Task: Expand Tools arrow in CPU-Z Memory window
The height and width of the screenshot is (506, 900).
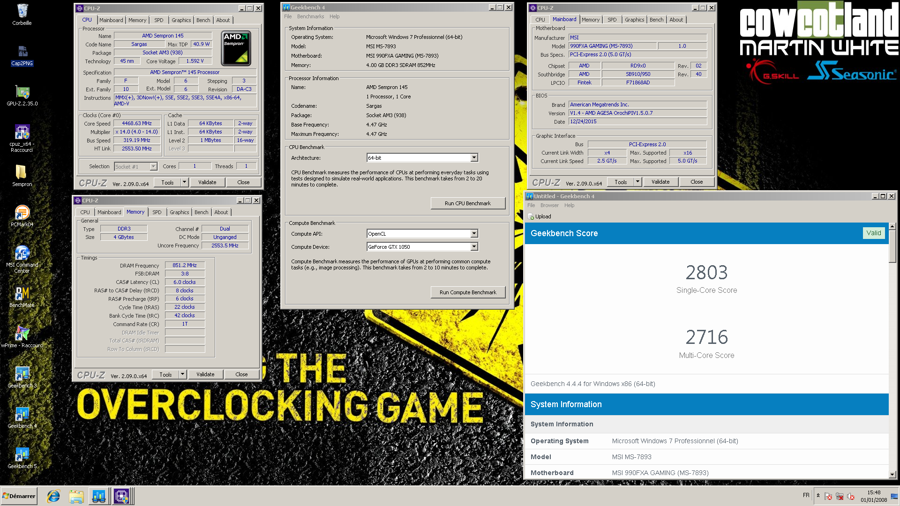Action: pos(182,374)
